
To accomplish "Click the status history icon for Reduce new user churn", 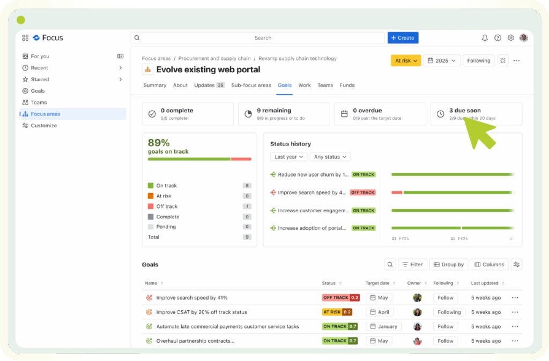I will [273, 174].
